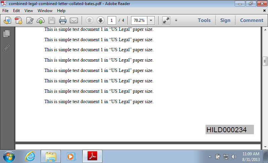Click Adobe Reader taskbar button
The height and width of the screenshot is (163, 268).
click(92, 156)
